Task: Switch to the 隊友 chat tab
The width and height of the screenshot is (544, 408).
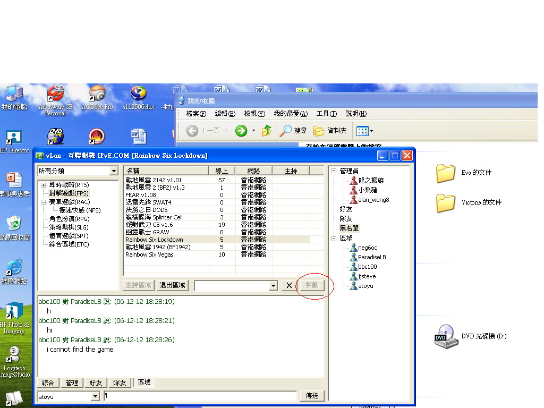Action: [x=120, y=382]
